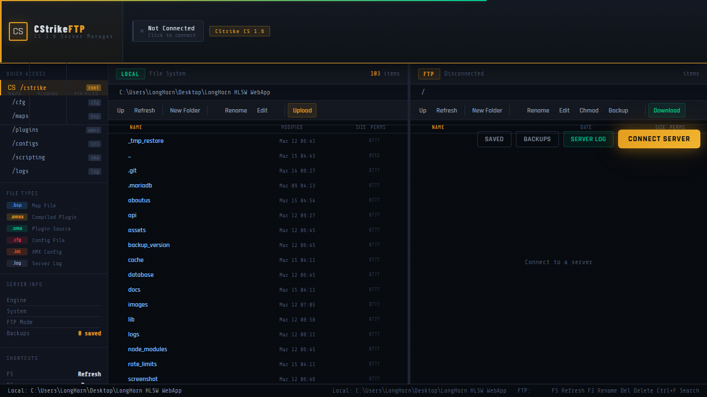Select the rate_limits folder row
Screen dimensions: 707x397
click(x=258, y=364)
